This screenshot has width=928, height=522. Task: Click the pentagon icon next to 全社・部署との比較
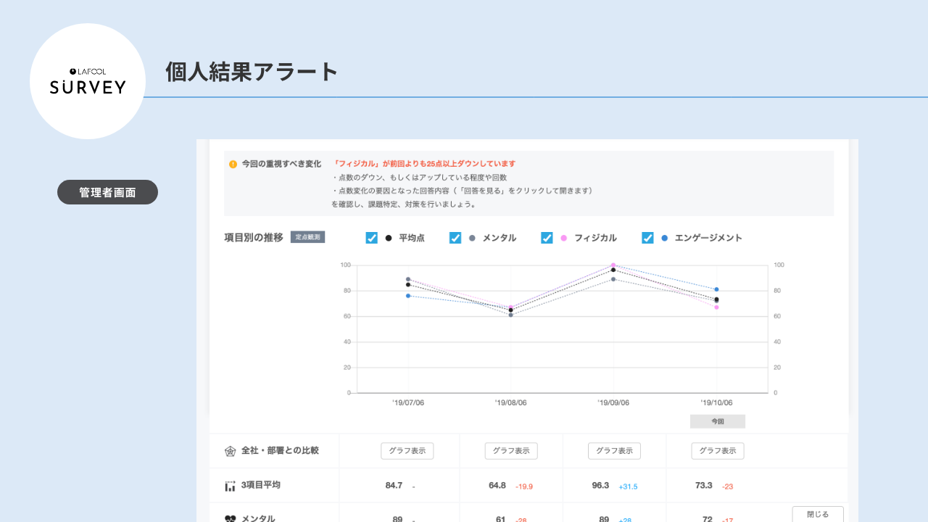(230, 451)
